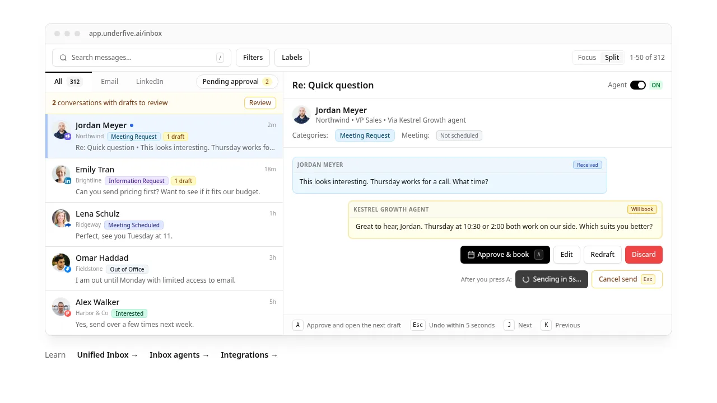Click the 'Interested' label on Alex Walker
The width and height of the screenshot is (717, 403).
pos(129,313)
